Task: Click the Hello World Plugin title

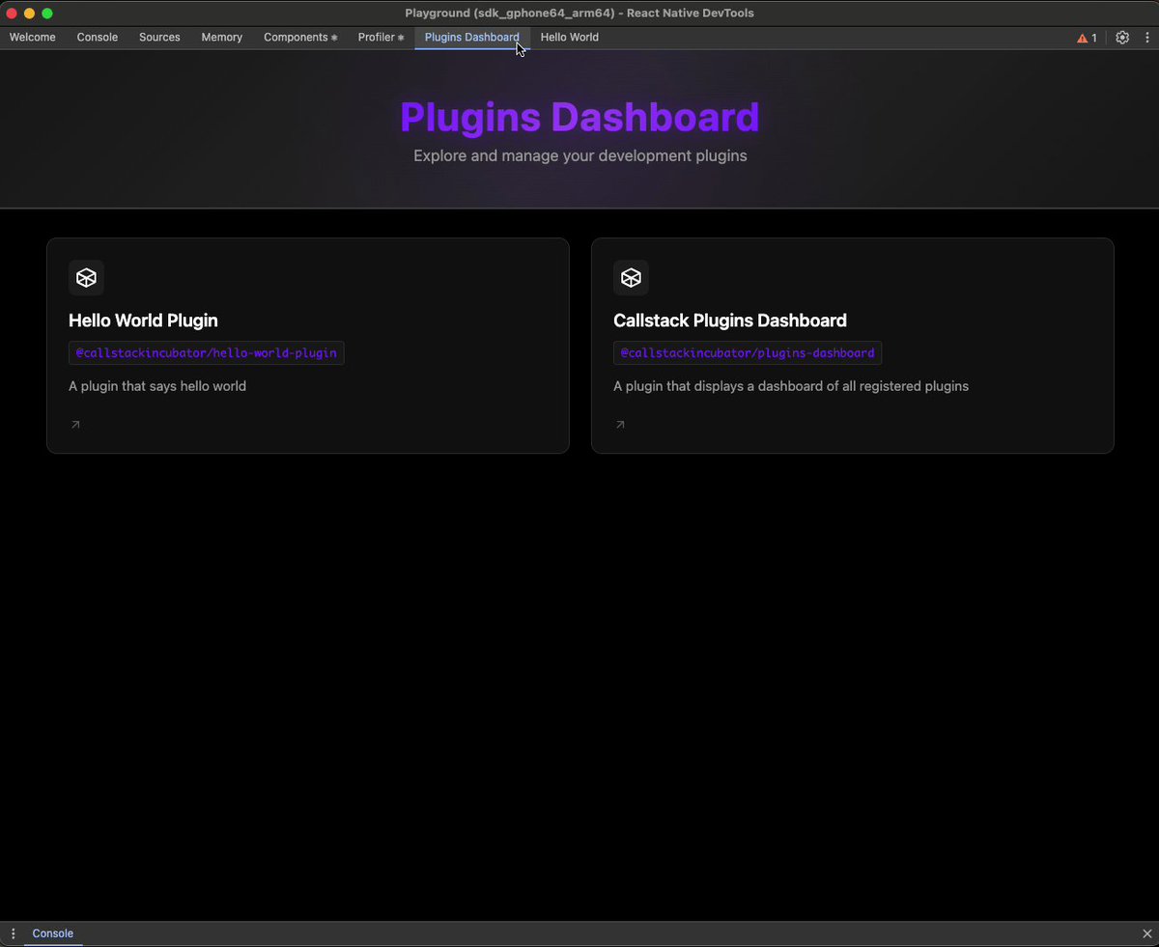Action: [x=143, y=320]
